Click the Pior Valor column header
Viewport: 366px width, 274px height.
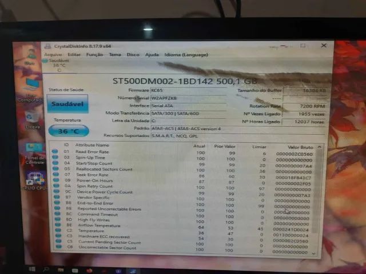pyautogui.click(x=225, y=146)
